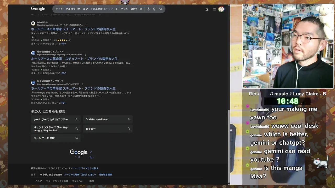Open the Google account profile avatar
This screenshot has width=335, height=188.
(x=221, y=9)
